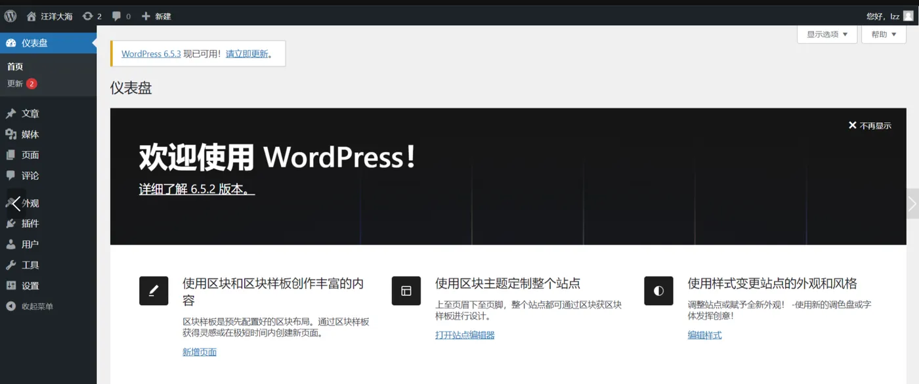The image size is (919, 384).
Task: Click the user icon for 用户
Action: coord(11,244)
